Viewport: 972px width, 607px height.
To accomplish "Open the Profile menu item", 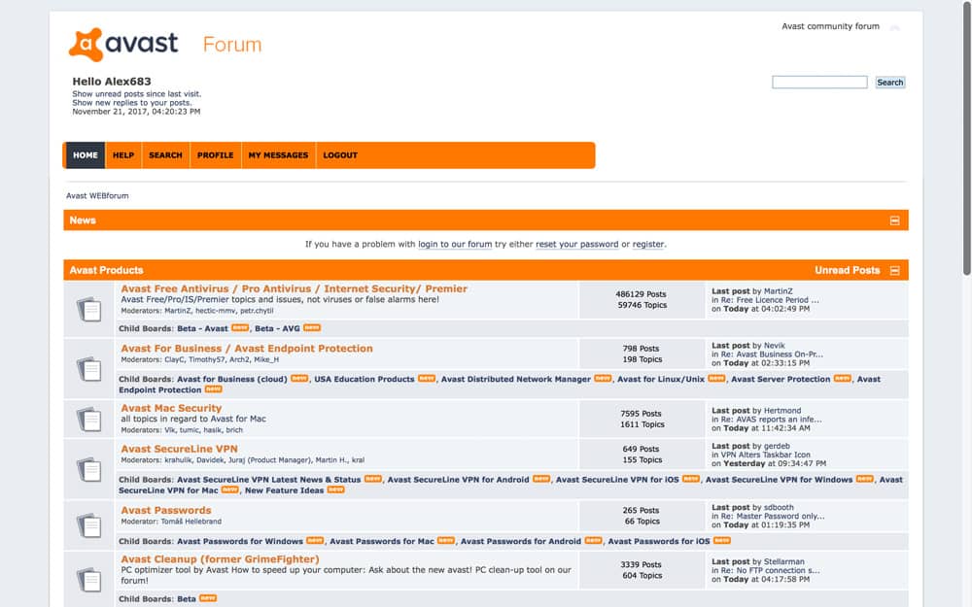I will coord(215,155).
